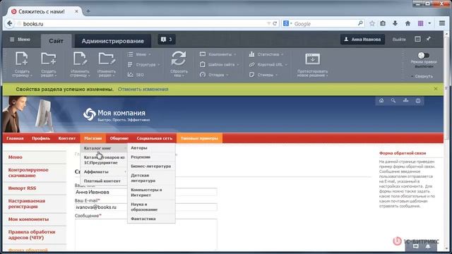
Task: Open bookmarks list icon
Action: [383, 23]
